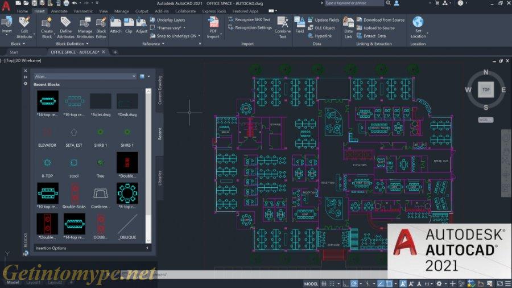Click the Attach reference tool

coord(115,26)
